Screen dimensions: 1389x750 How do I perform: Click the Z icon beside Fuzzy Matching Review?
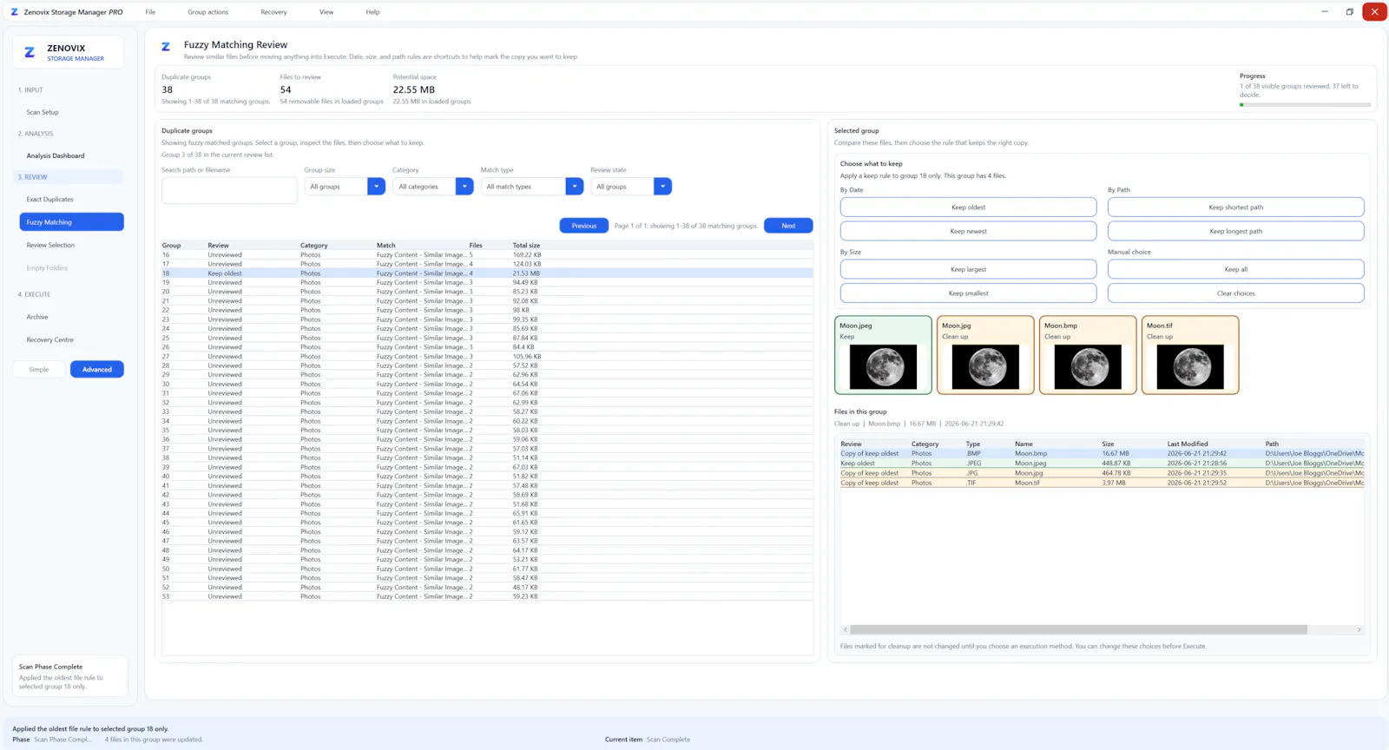[166, 47]
